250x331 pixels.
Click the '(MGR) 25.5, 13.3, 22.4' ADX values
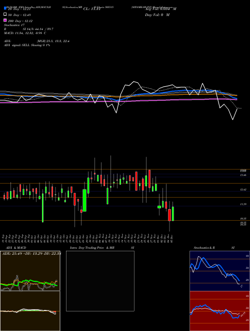tap(53, 41)
